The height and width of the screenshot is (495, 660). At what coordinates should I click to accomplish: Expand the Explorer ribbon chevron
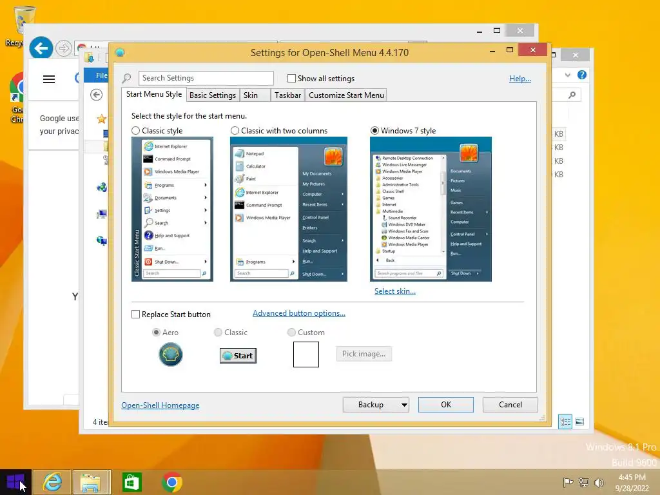568,75
